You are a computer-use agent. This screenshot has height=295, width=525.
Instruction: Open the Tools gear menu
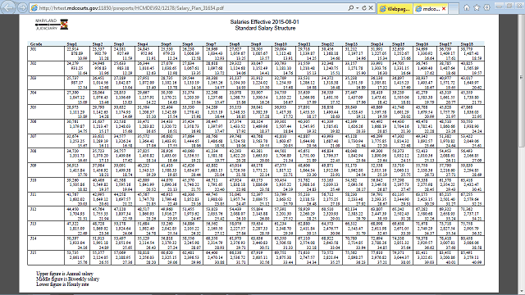click(486, 7)
